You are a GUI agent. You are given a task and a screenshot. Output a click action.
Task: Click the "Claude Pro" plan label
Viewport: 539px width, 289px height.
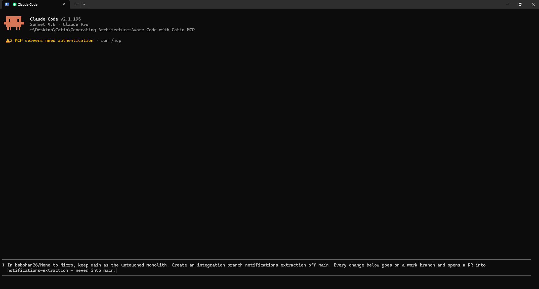pyautogui.click(x=76, y=24)
